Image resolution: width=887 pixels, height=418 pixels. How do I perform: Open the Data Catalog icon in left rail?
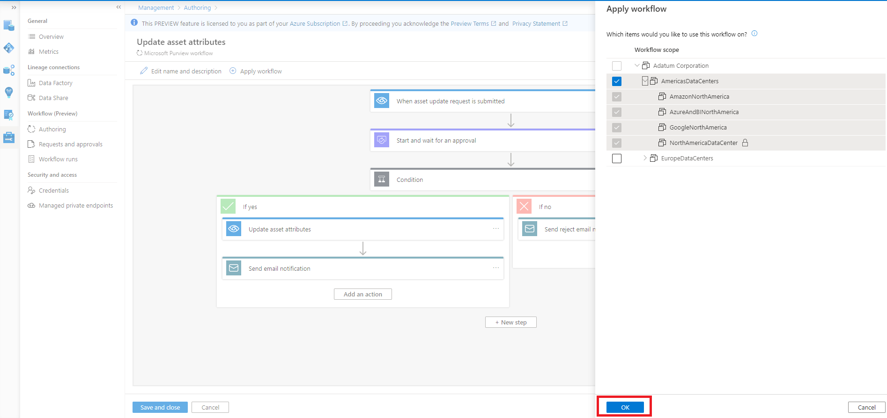pyautogui.click(x=9, y=25)
